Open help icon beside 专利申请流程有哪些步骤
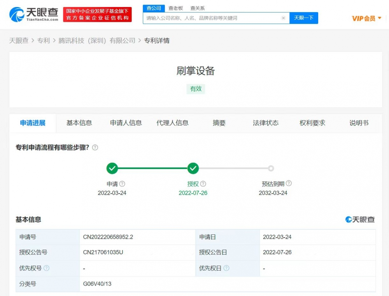 [95, 148]
